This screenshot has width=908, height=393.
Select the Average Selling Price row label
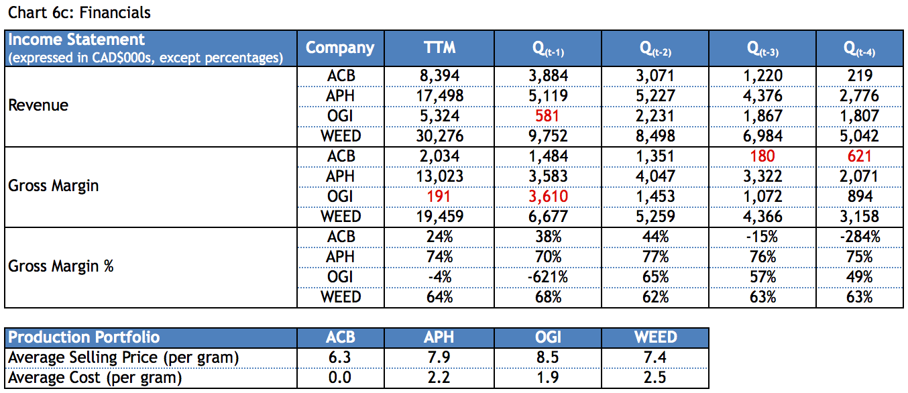coord(123,357)
